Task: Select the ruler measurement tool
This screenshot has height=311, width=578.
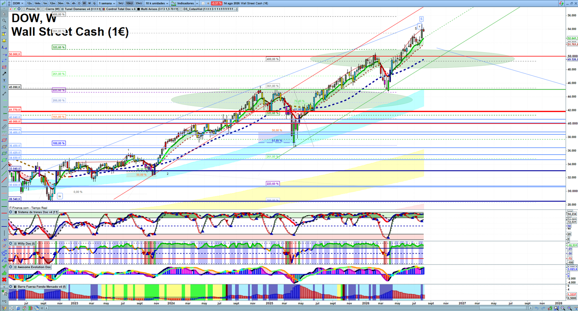Action: [x=4, y=127]
